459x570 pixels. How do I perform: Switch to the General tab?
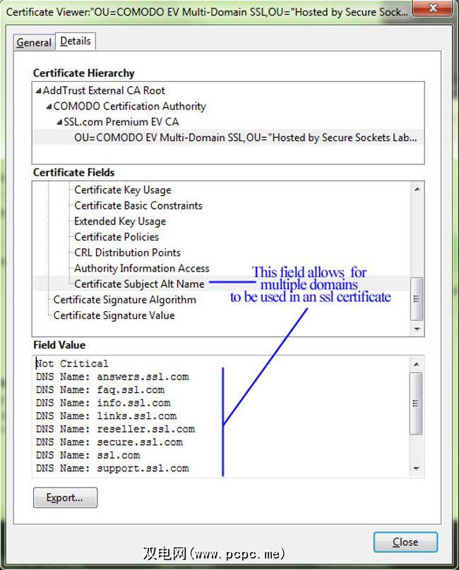click(34, 42)
